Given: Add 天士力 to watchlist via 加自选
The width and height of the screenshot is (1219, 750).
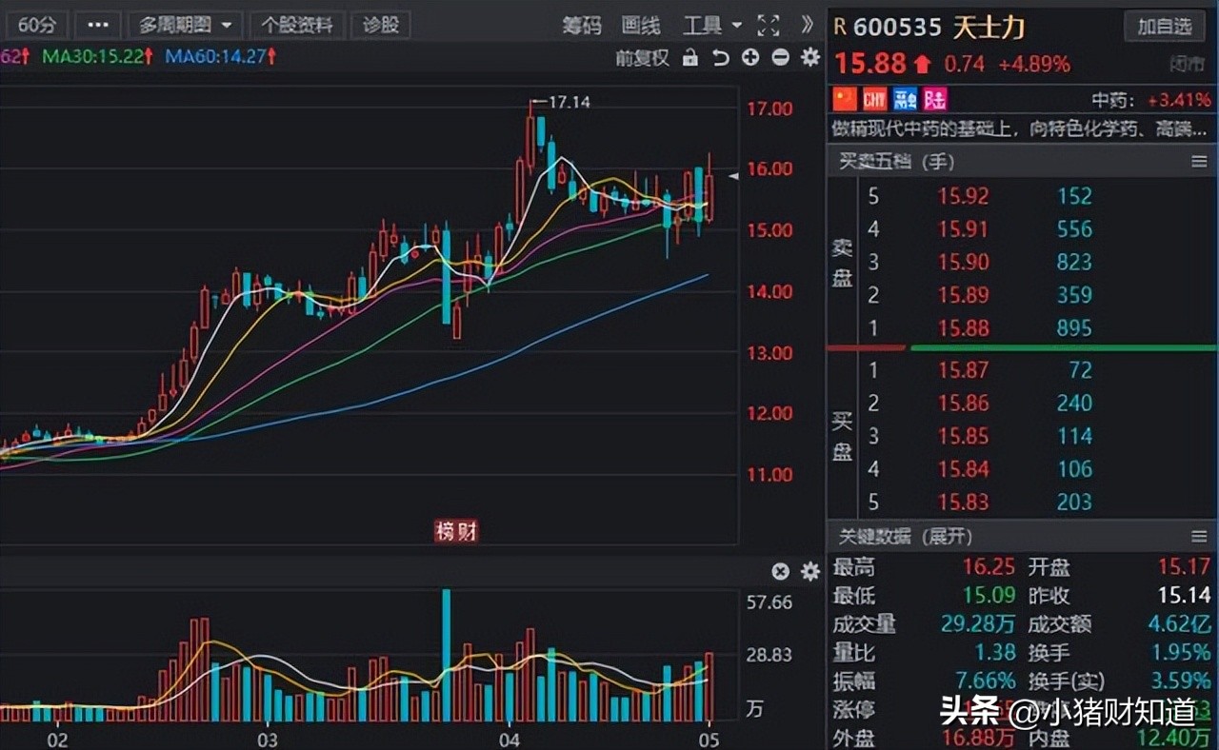Looking at the screenshot, I should [x=1166, y=27].
